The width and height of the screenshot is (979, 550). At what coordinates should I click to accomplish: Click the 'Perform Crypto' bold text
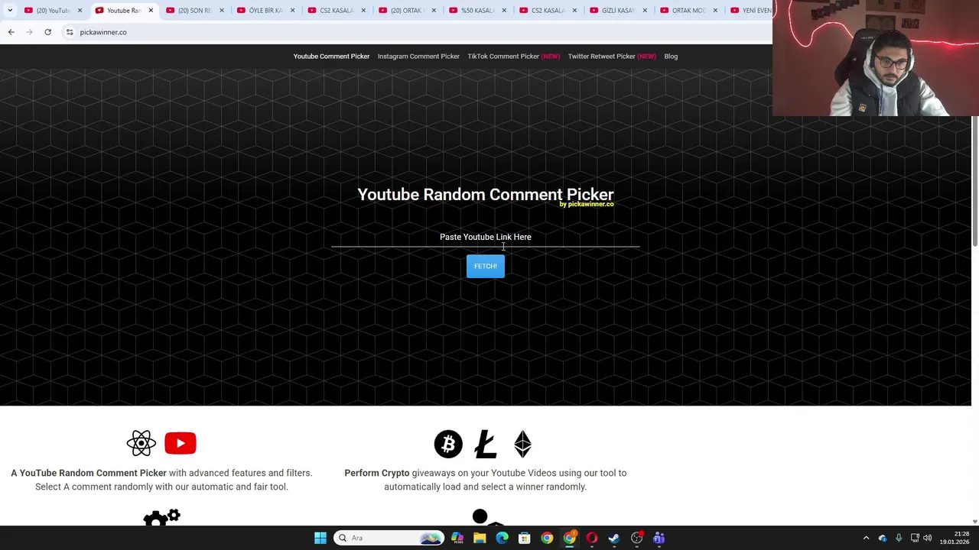(377, 473)
